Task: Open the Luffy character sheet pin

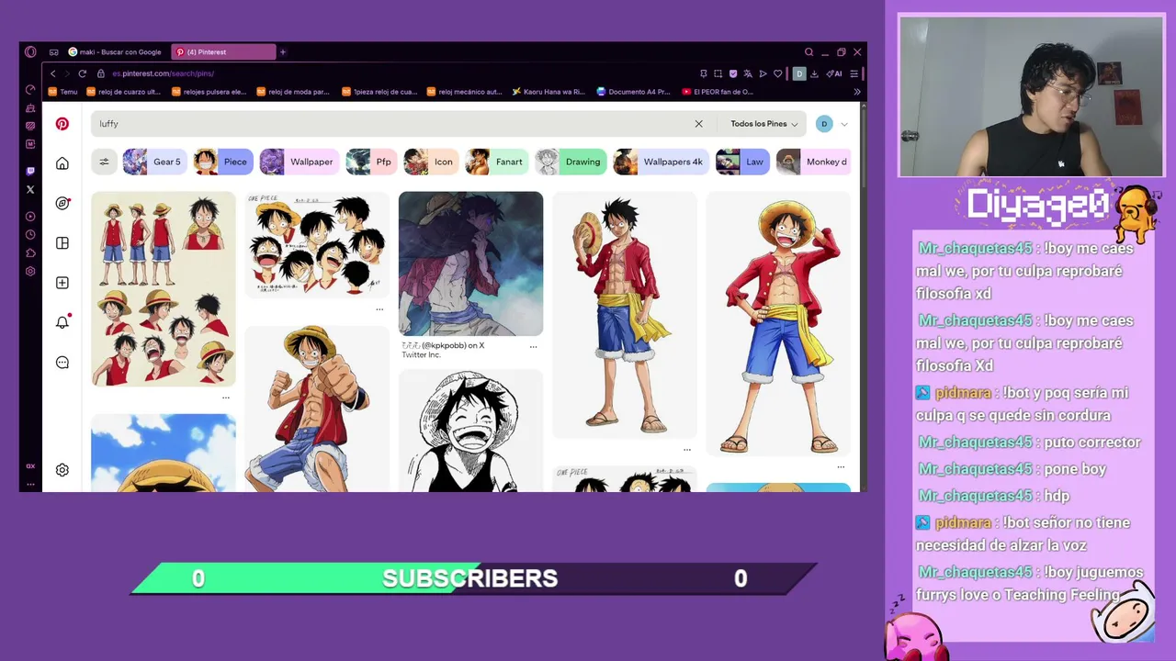Action: [164, 289]
